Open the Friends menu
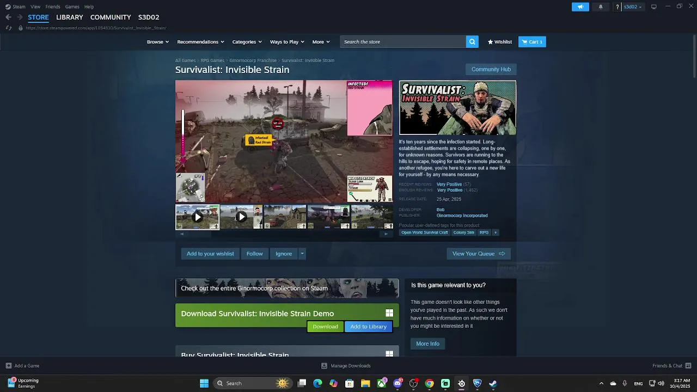This screenshot has width=697, height=392. [53, 7]
